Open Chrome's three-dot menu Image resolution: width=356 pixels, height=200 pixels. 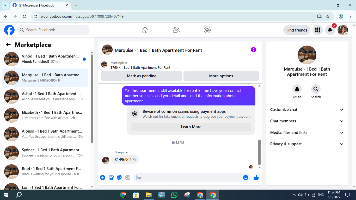(x=350, y=16)
